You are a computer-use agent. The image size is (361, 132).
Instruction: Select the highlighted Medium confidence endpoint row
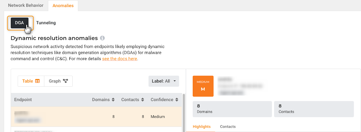[97, 116]
